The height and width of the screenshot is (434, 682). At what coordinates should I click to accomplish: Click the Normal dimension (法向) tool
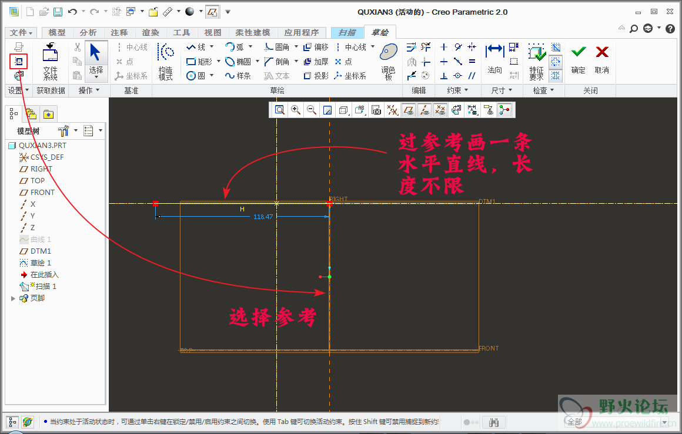(494, 59)
